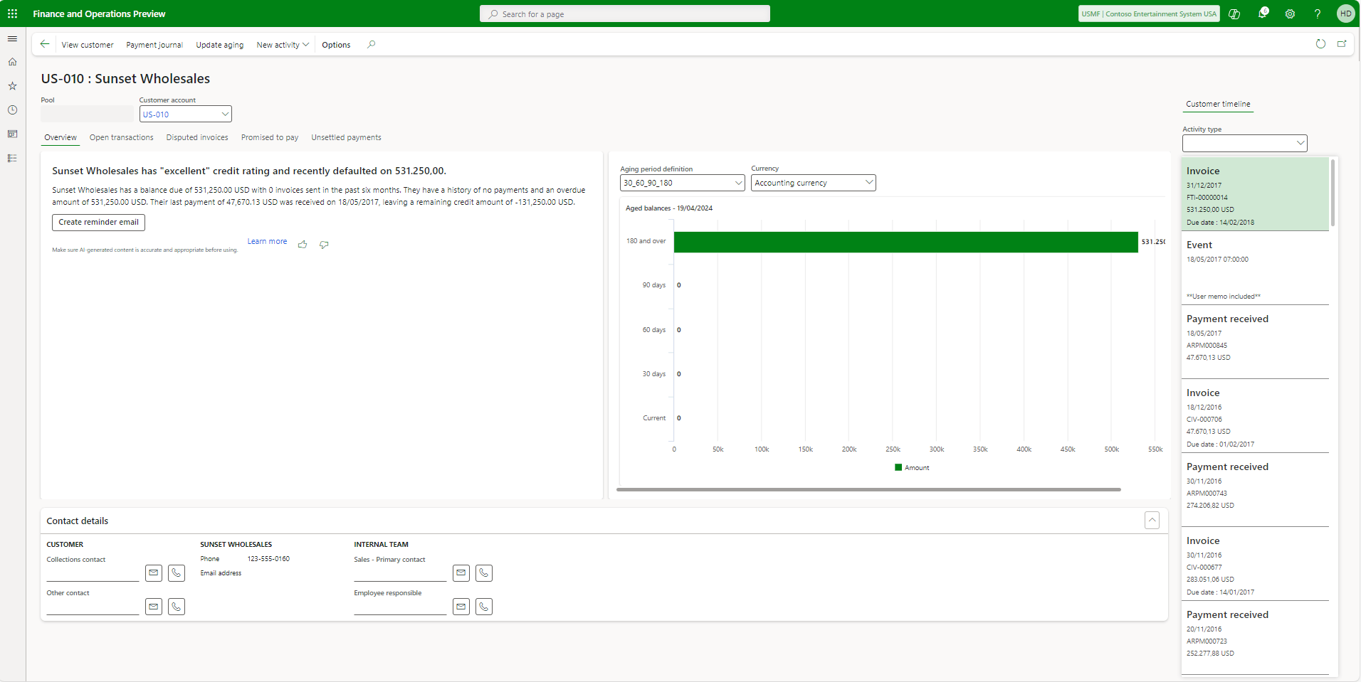Switch to the Open transactions tab
Screen dimensions: 1361x682
coord(121,137)
